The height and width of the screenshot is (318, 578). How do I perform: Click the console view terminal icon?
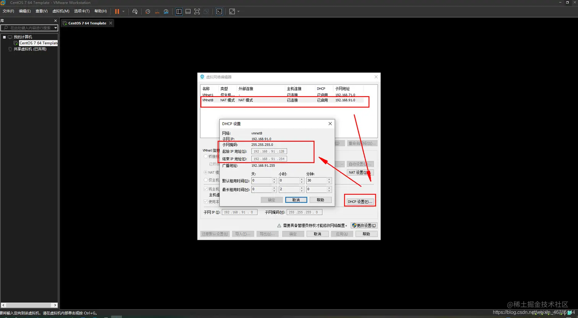pos(219,11)
